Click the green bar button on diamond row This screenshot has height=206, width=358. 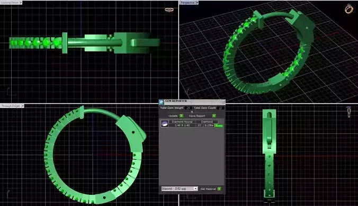[x=219, y=126]
